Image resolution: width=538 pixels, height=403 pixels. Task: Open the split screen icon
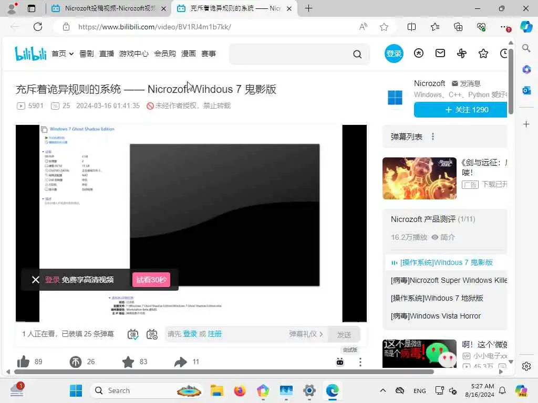411,27
